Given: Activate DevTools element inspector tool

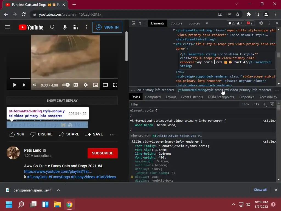Looking at the screenshot, I should pos(134,23).
